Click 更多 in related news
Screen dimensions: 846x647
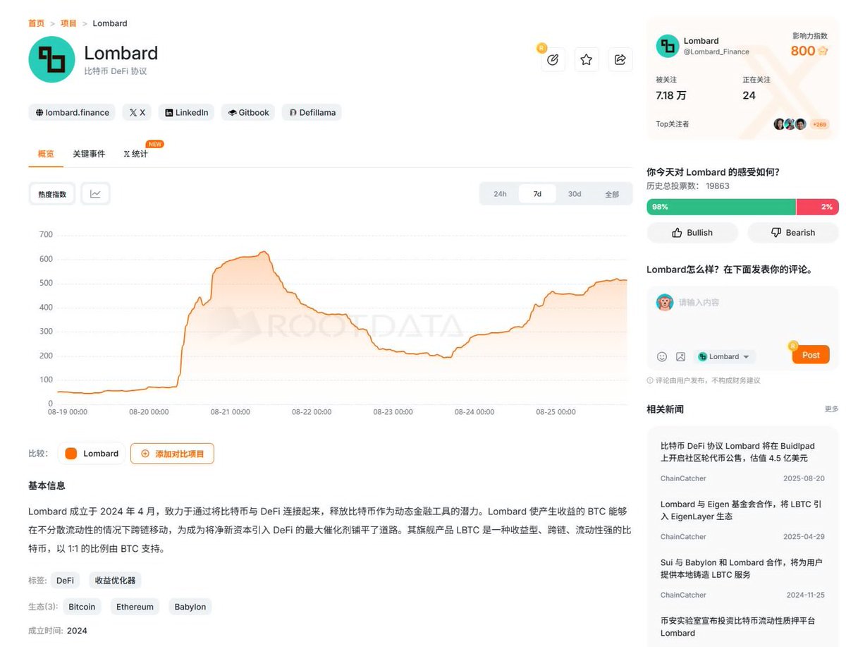(x=832, y=409)
